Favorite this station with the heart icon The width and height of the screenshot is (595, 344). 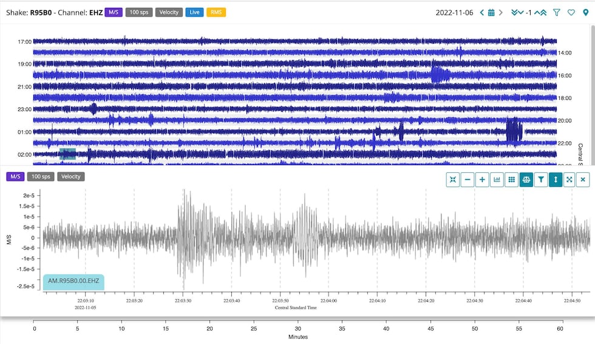571,13
